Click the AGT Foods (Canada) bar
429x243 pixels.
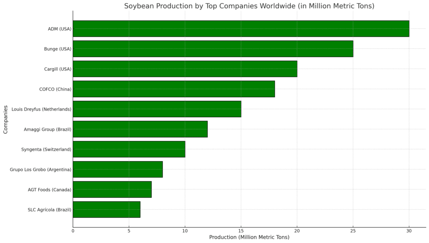point(112,190)
